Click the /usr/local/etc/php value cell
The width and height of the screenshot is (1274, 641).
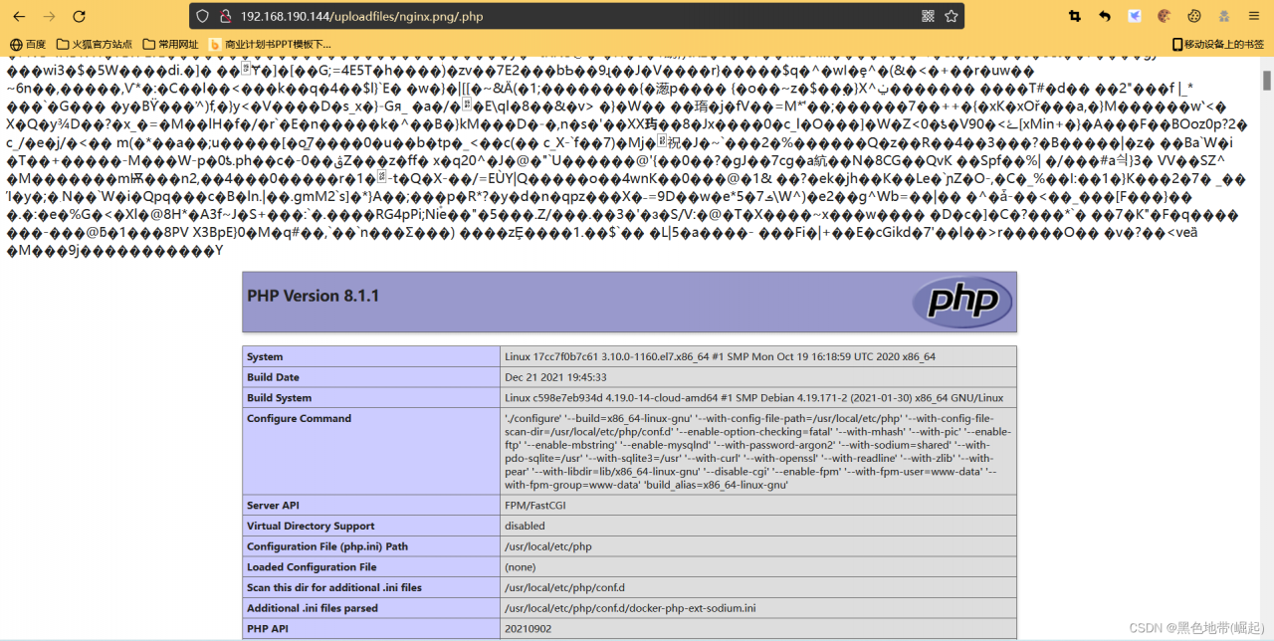(x=758, y=546)
